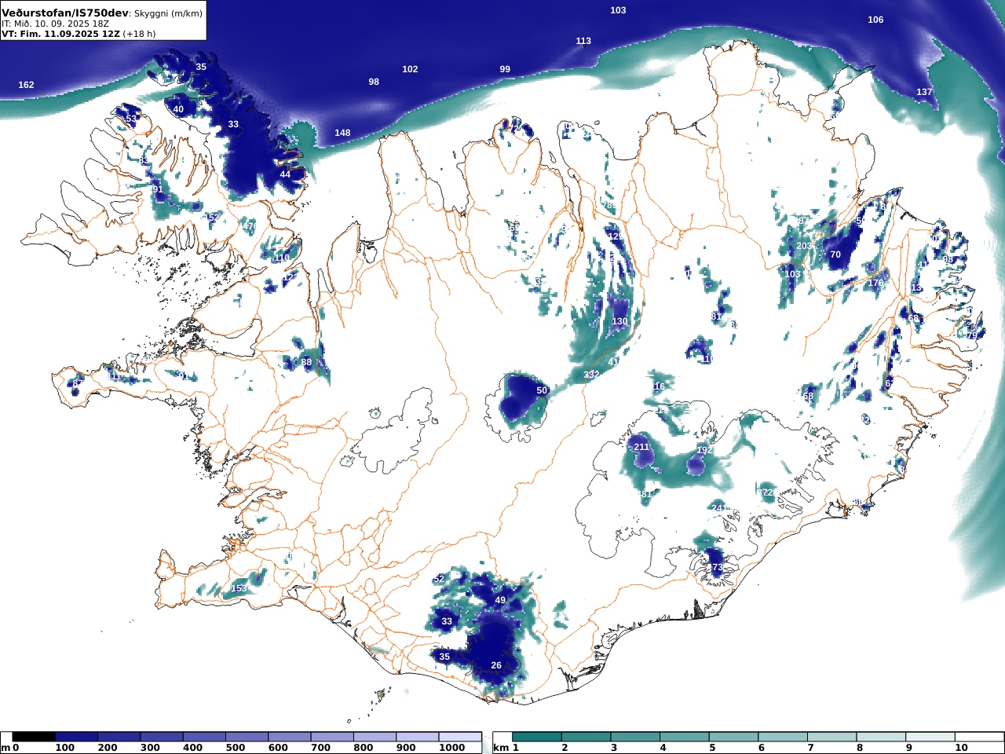
Task: Click the black 0–100 m legend swatch
Action: (x=34, y=737)
